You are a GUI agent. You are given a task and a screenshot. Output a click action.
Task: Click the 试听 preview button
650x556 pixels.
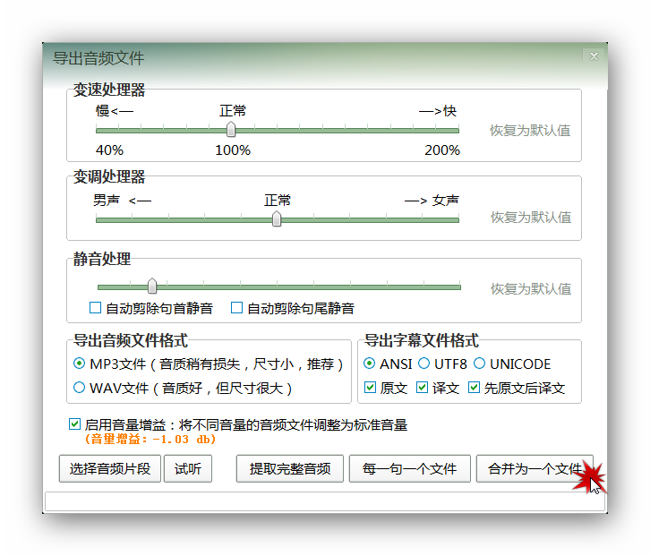coord(188,468)
